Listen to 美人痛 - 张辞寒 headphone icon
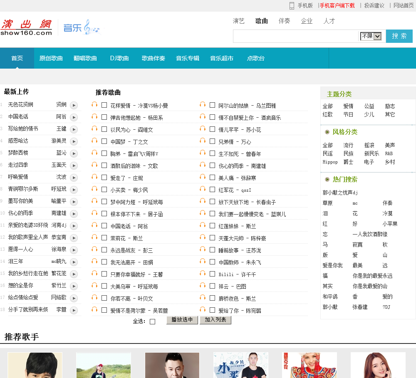 203,177
